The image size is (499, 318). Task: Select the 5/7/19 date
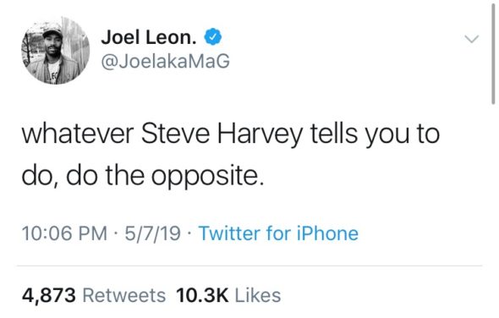coord(153,233)
